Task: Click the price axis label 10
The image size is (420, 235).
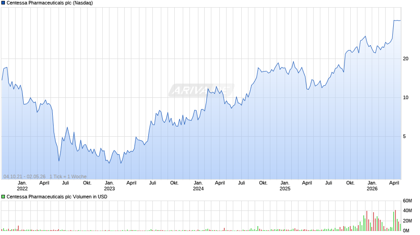Action: coord(406,97)
